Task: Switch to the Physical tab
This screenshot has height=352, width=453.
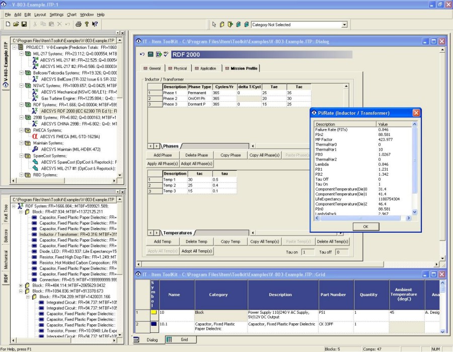Action: point(178,68)
